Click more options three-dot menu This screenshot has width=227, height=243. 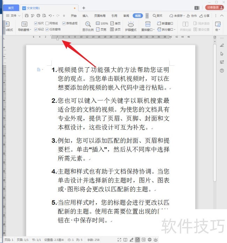pyautogui.click(x=216, y=16)
